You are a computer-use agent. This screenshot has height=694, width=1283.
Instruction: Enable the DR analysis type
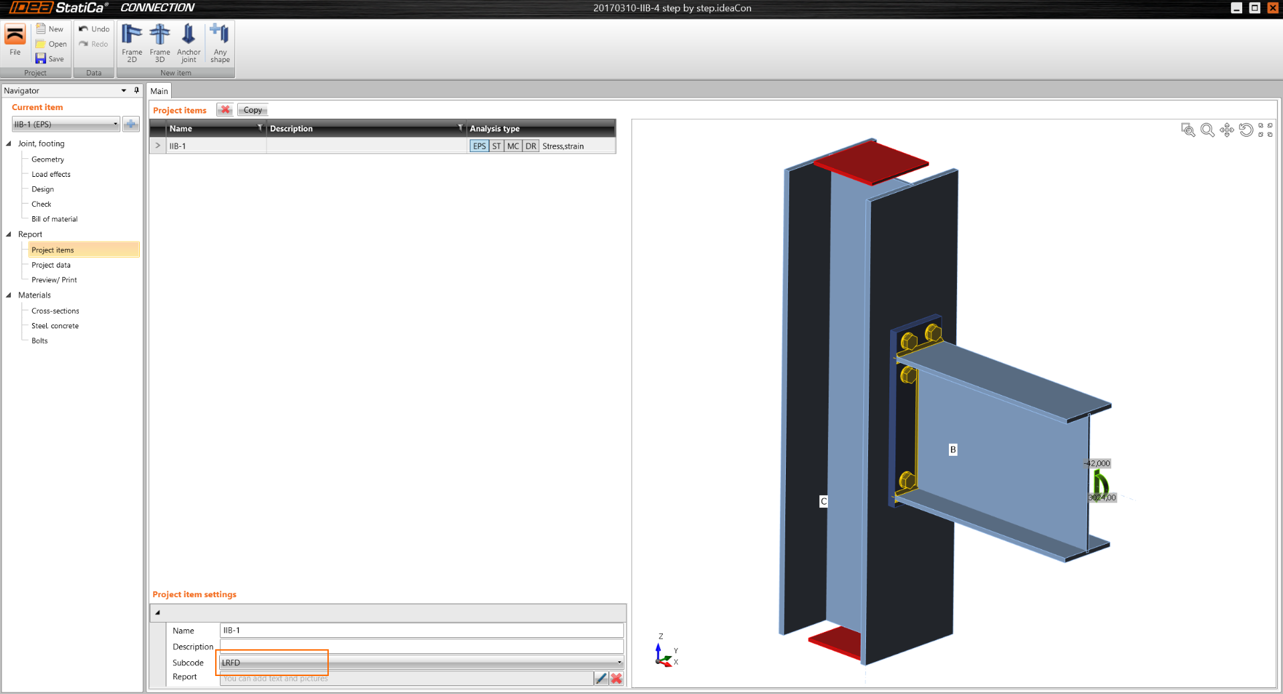[x=531, y=146]
